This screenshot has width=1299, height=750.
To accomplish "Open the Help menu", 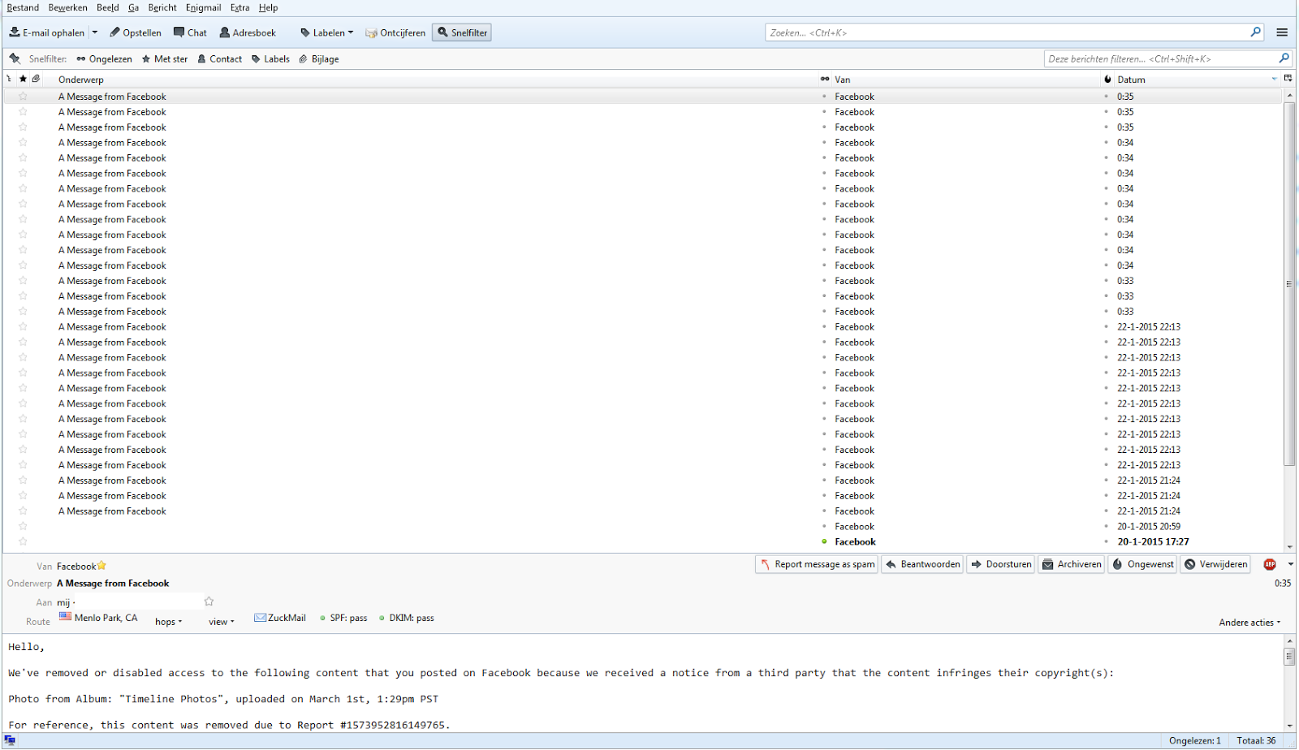I will (269, 7).
